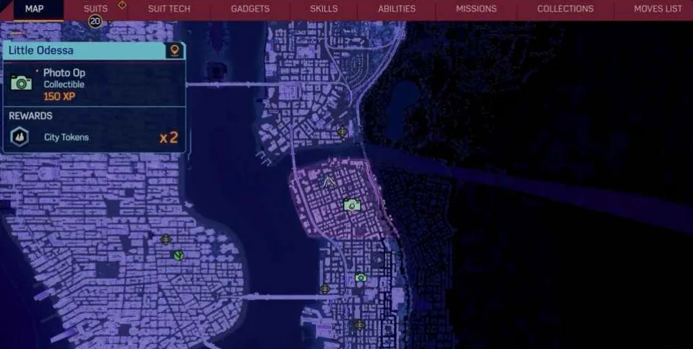
Task: Click the Collectible subtitle text
Action: point(64,85)
